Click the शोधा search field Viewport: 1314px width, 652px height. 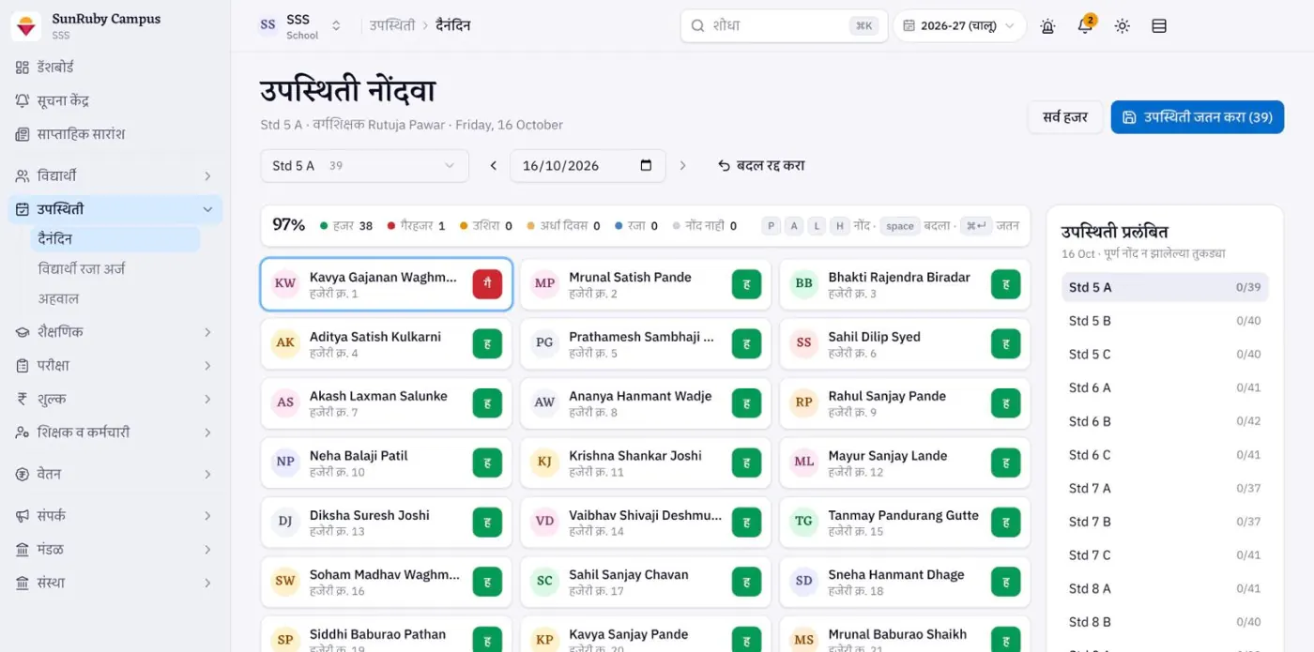(784, 26)
